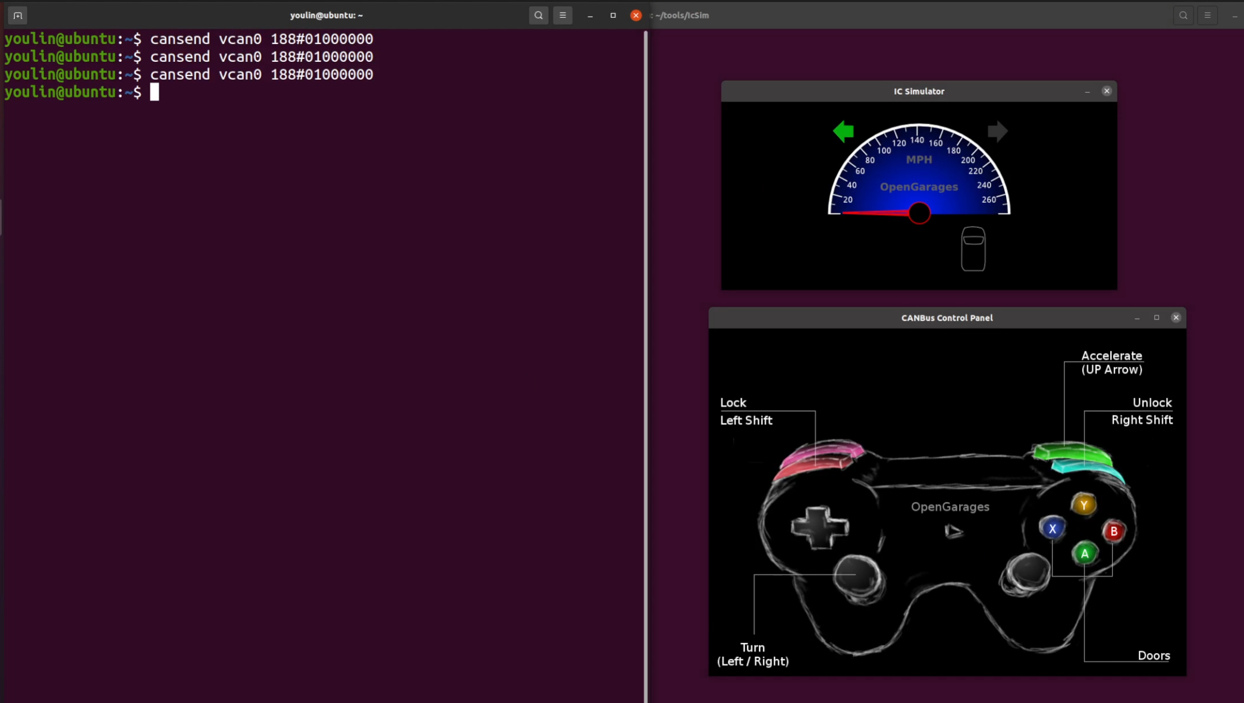This screenshot has width=1244, height=703.
Task: Click the new tab icon in terminal titlebar
Action: coord(18,15)
